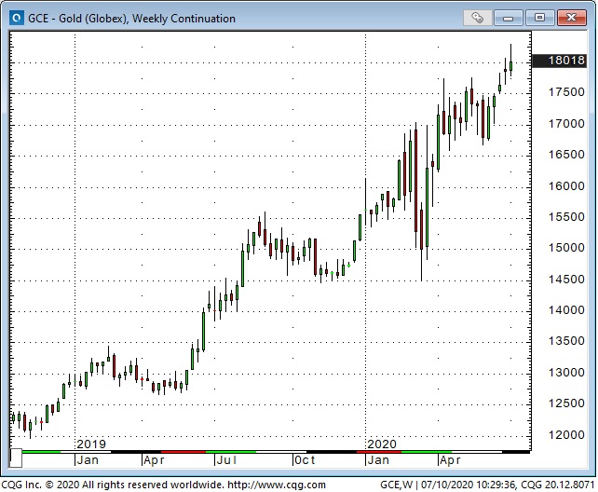Click the 13000 price axis label
Viewport: 598px width, 492px height.
pos(566,372)
